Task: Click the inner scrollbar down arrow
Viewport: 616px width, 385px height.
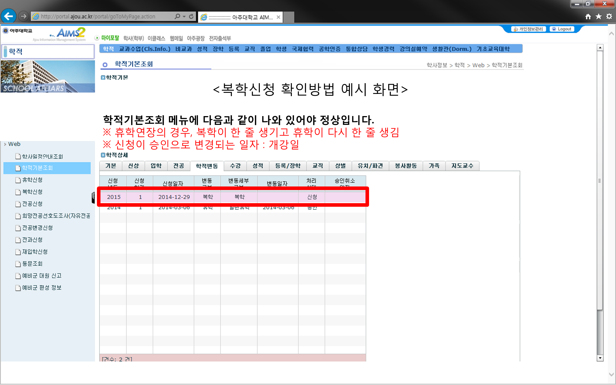Action: pyautogui.click(x=600, y=358)
